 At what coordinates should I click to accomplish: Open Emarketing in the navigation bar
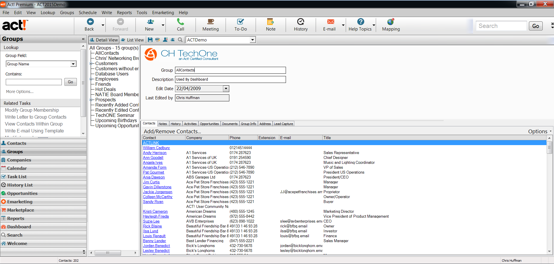pos(43,202)
